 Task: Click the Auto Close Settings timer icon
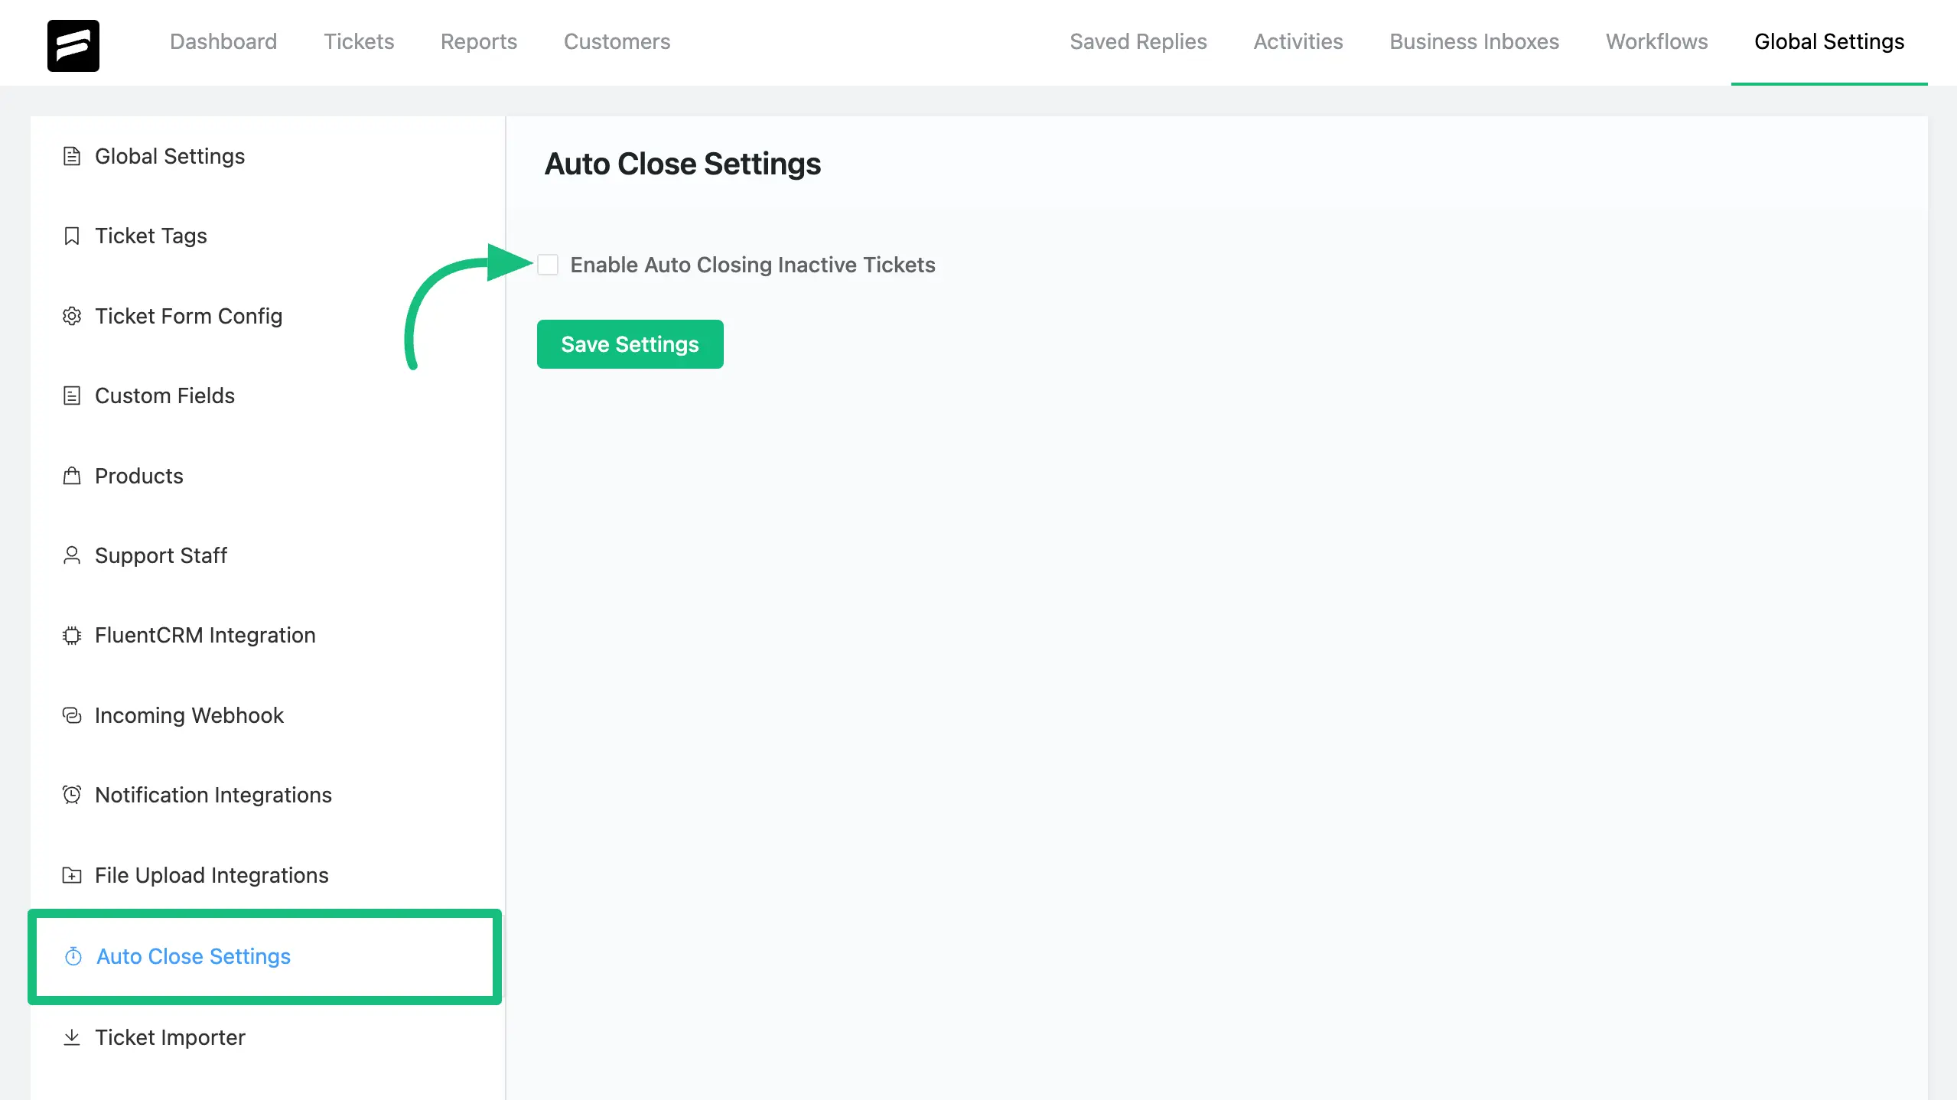[x=73, y=956]
